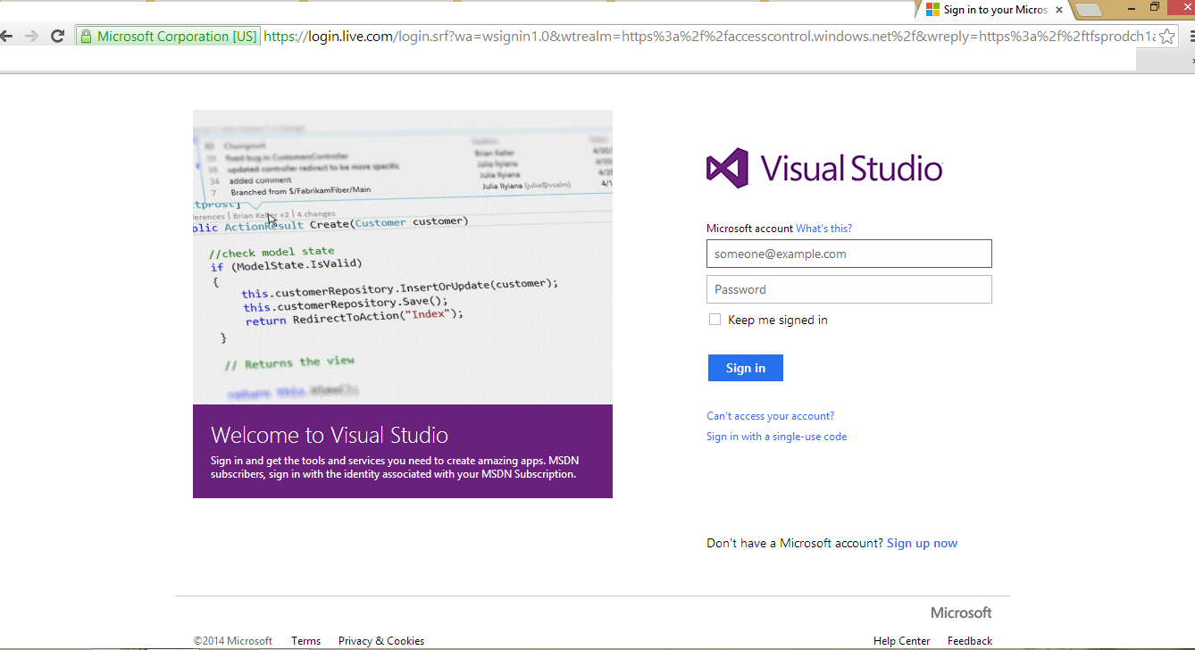Bookmark the page using the star icon
1195x650 pixels.
coord(1167,36)
